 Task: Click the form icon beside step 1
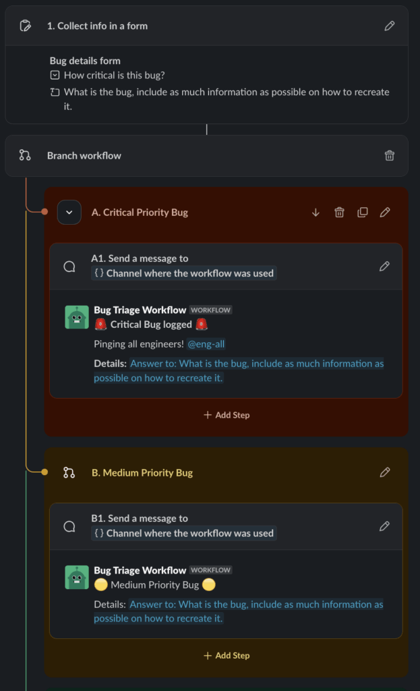coord(26,26)
